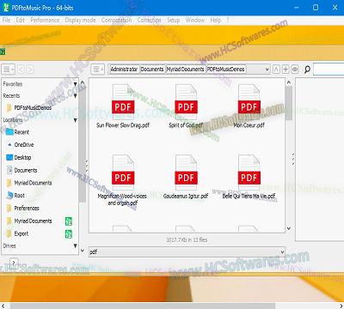This screenshot has height=309, width=344.
Task: Select Spirit of God.pdf file
Action: [186, 106]
